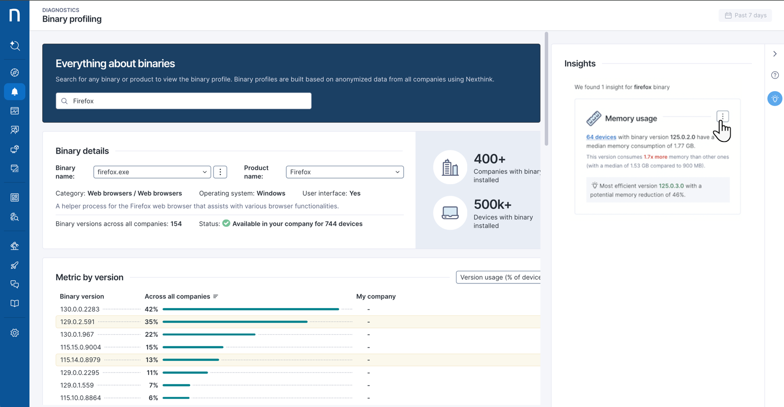Viewport: 784px width, 407px height.
Task: Select version row 129.0.2.591
Action: (298, 322)
